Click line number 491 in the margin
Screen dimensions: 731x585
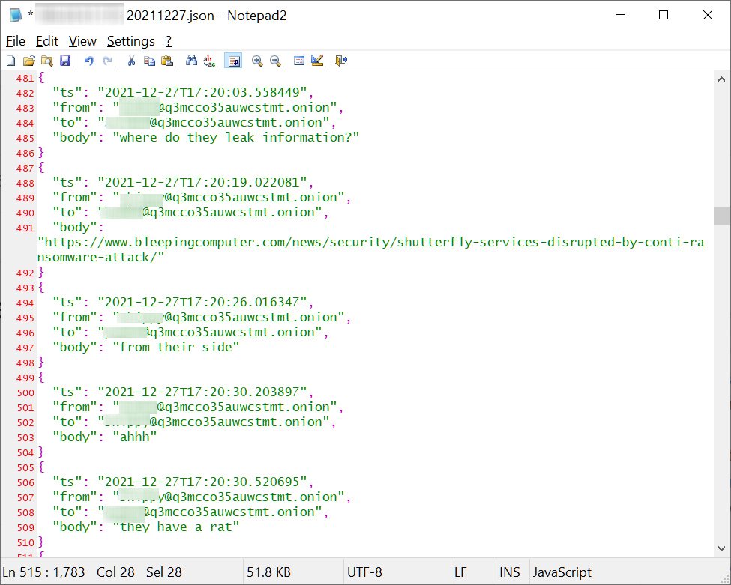[25, 228]
